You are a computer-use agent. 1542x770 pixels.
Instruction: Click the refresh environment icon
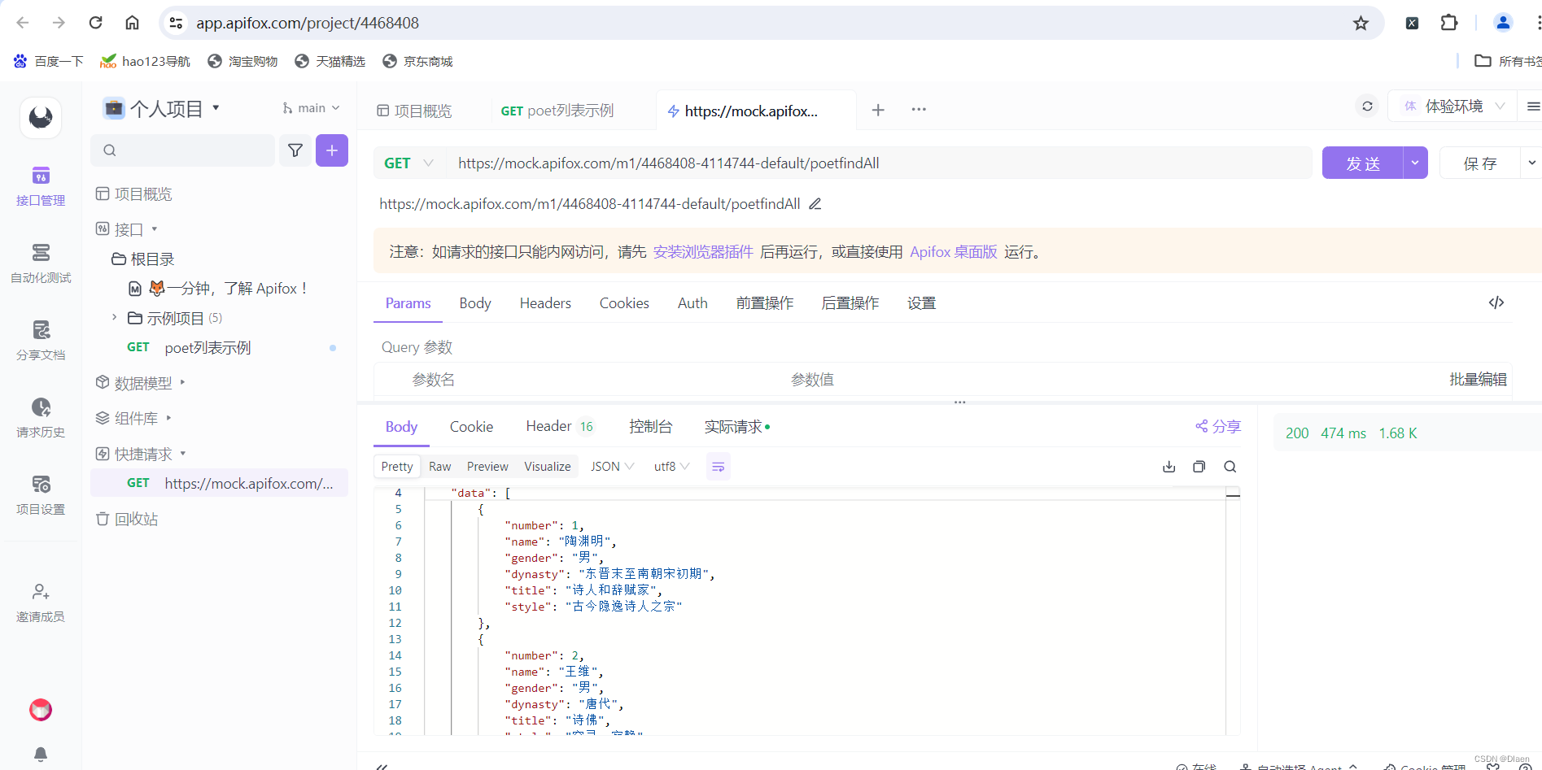pyautogui.click(x=1367, y=107)
